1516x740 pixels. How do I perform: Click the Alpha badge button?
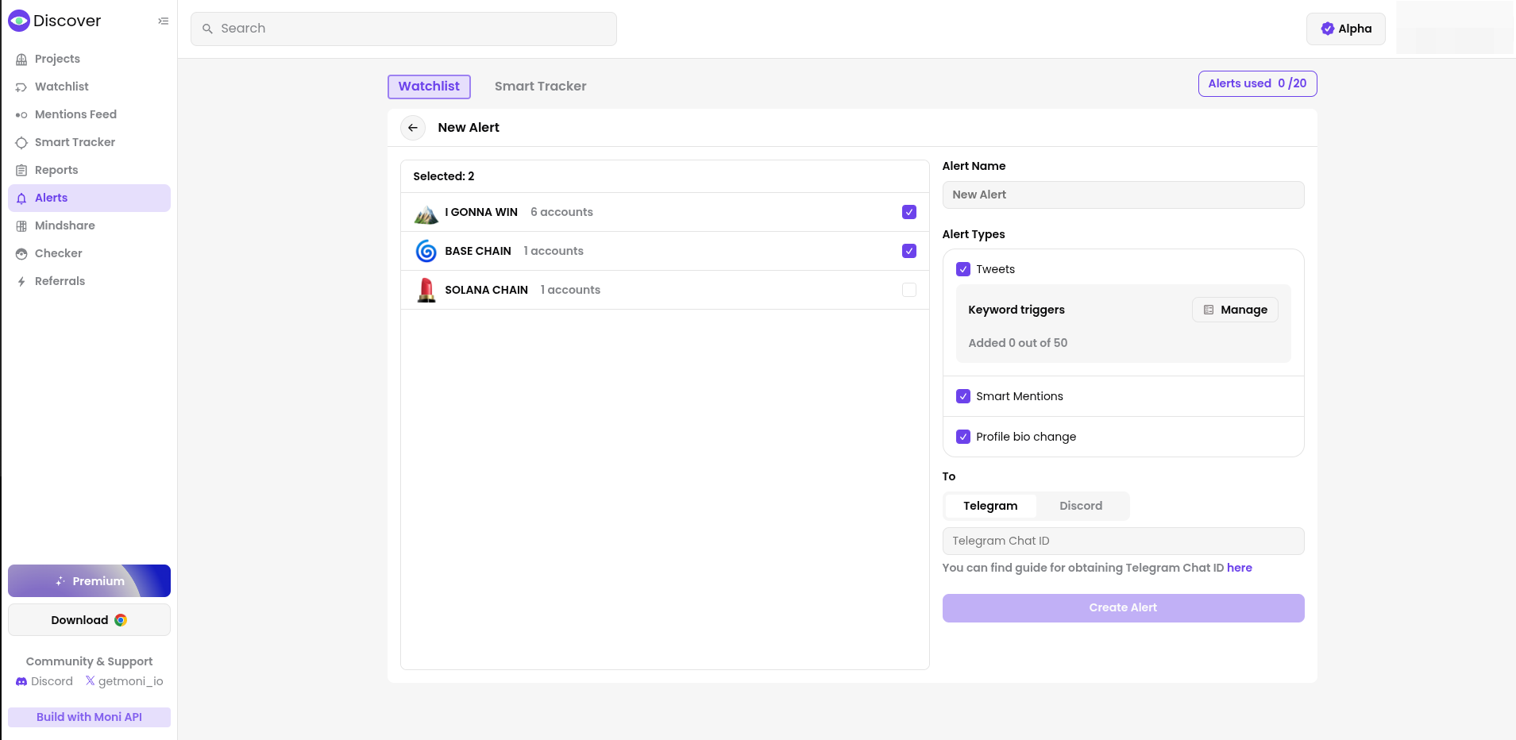pos(1345,29)
